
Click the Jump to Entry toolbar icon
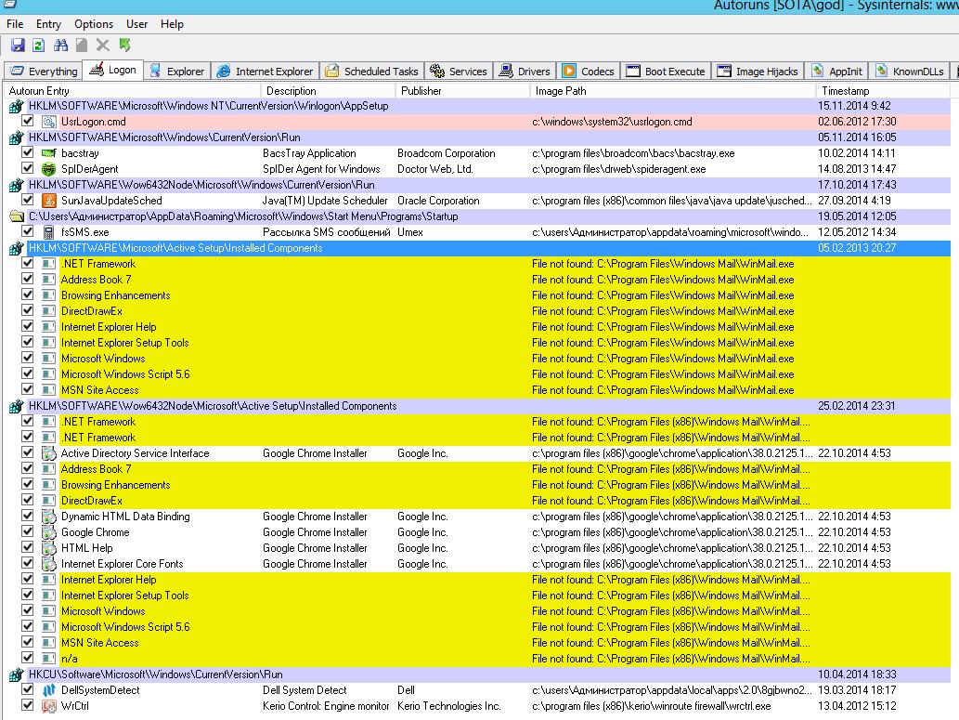point(124,45)
